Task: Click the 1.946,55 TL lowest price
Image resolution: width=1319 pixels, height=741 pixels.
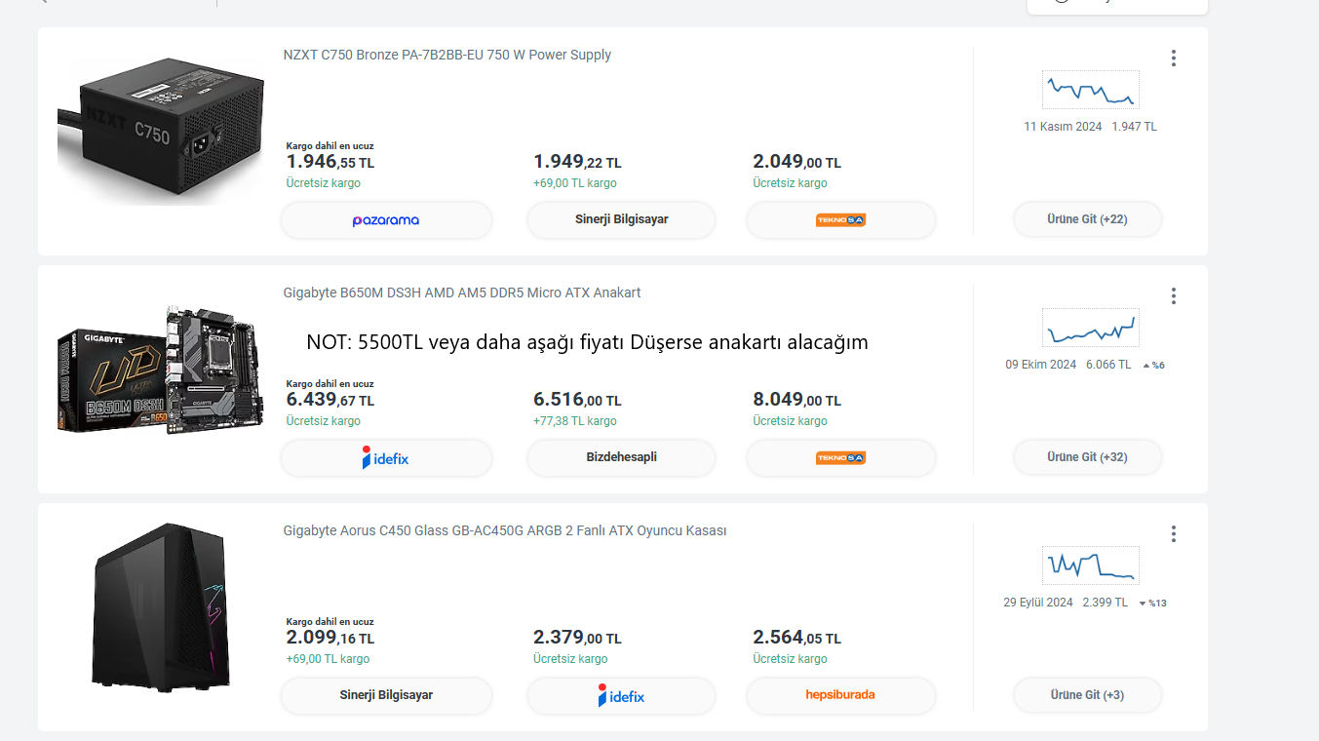Action: [x=330, y=163]
